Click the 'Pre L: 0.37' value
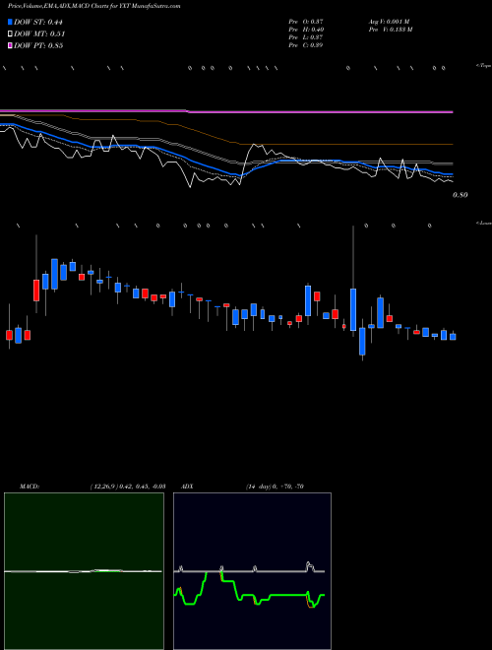 pyautogui.click(x=306, y=37)
